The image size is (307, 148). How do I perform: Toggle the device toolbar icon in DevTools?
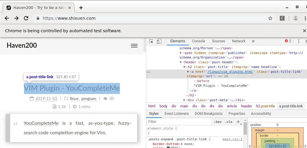[x=159, y=41]
